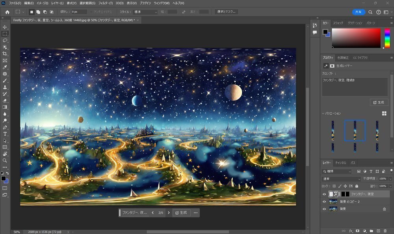Select the Brush tool
This screenshot has height=234, width=394.
coord(5,81)
